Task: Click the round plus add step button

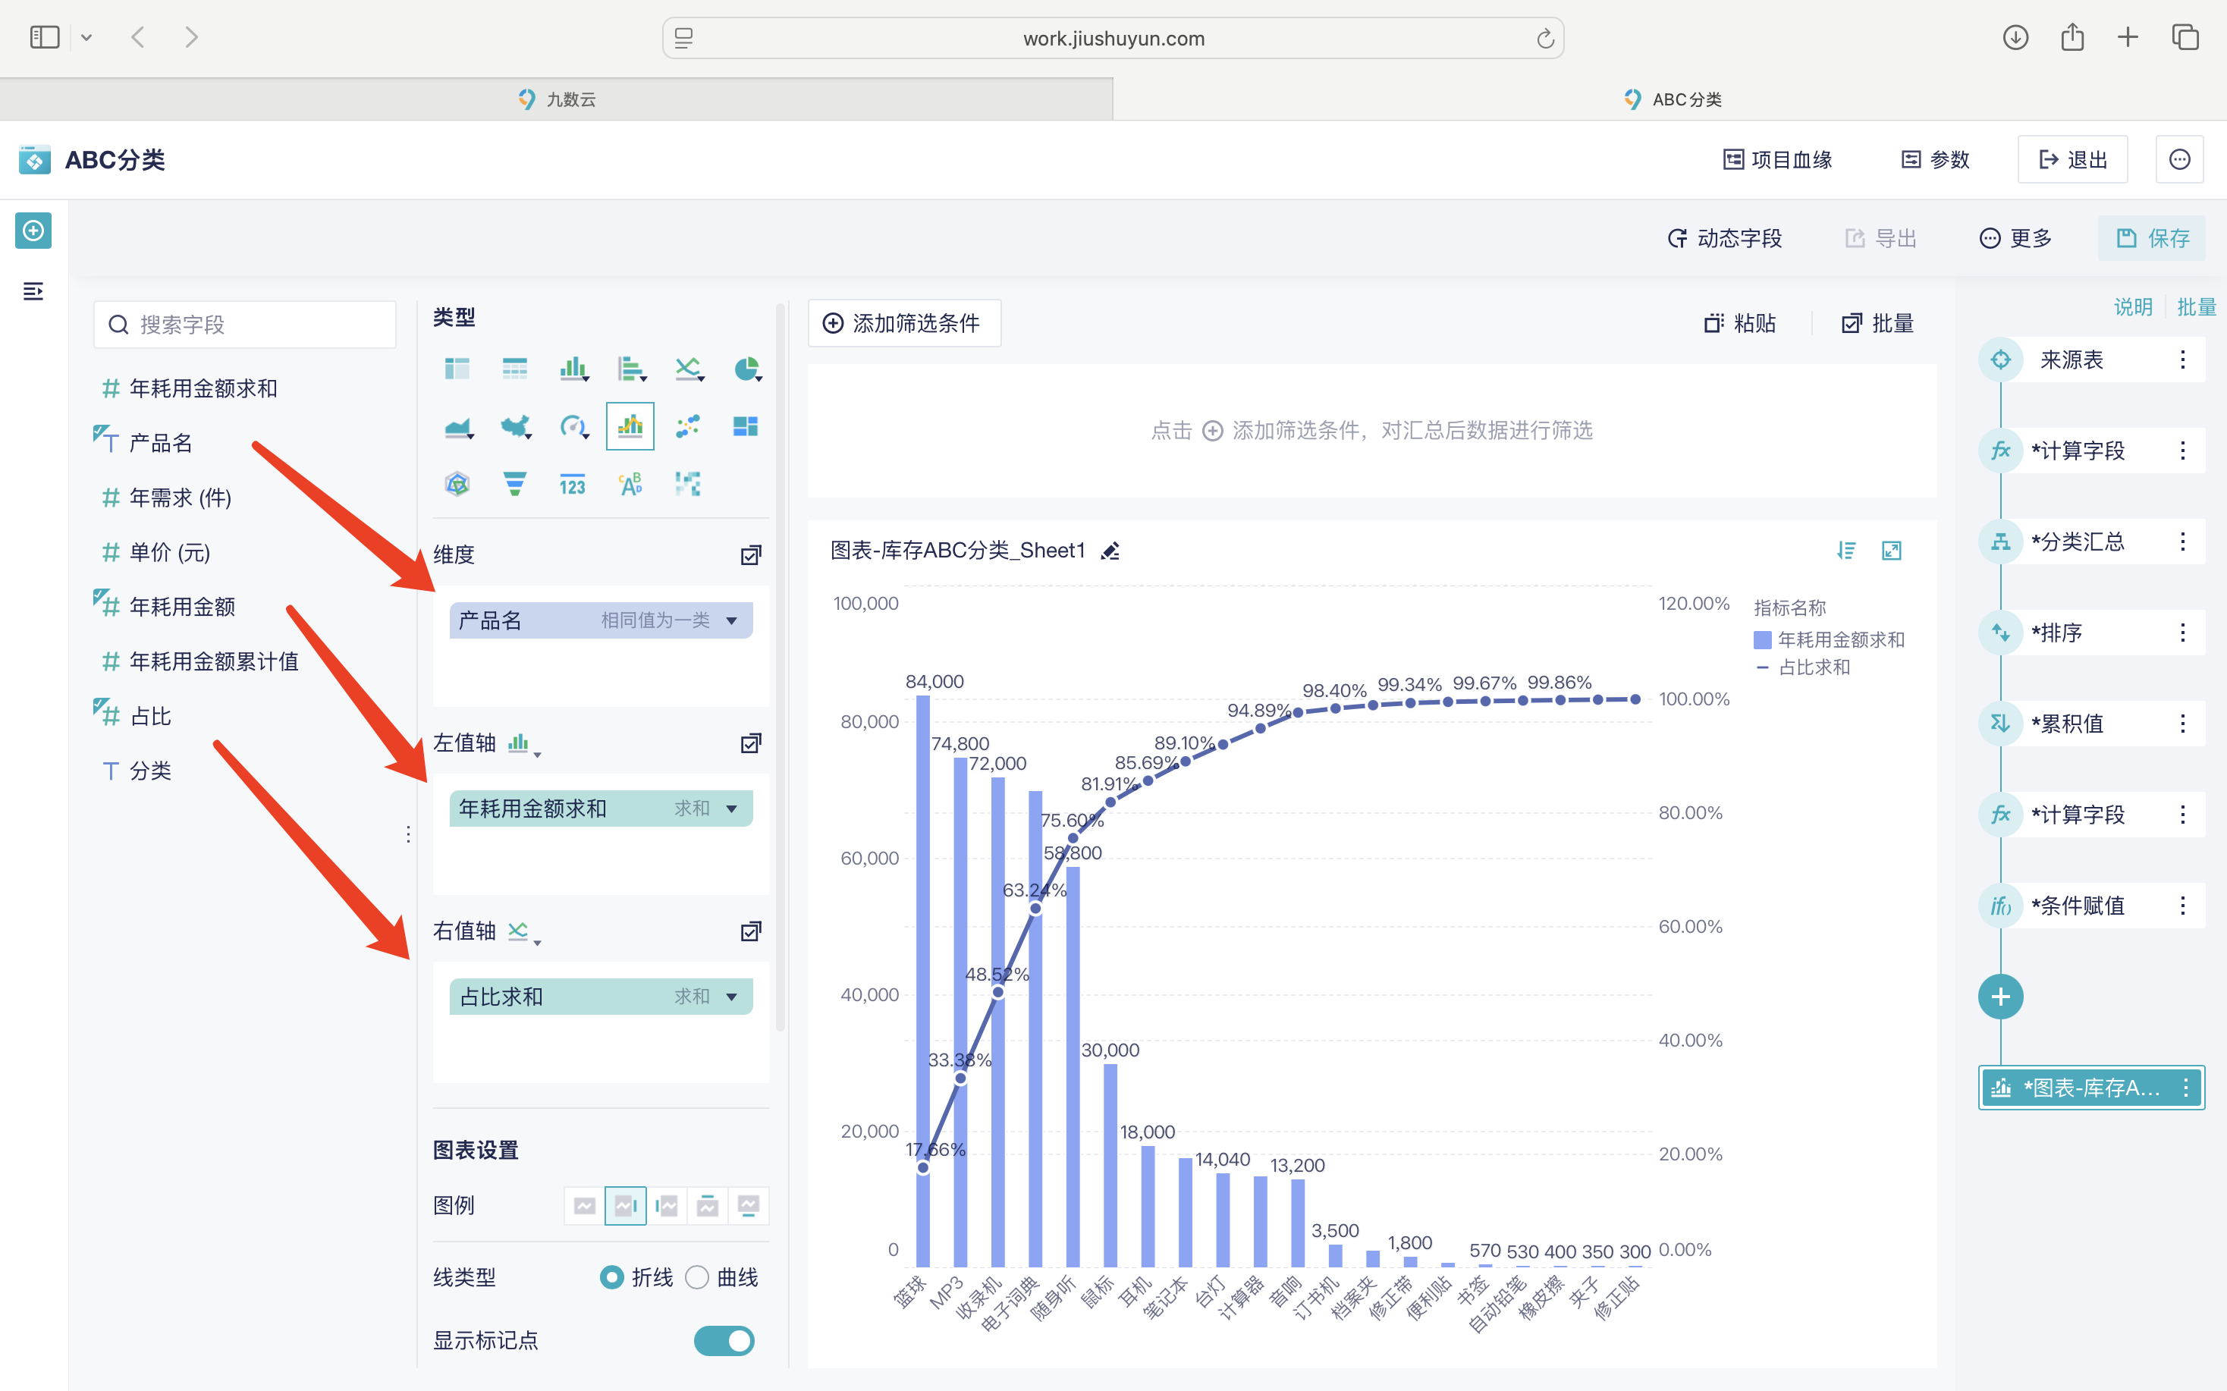Action: [x=1999, y=997]
